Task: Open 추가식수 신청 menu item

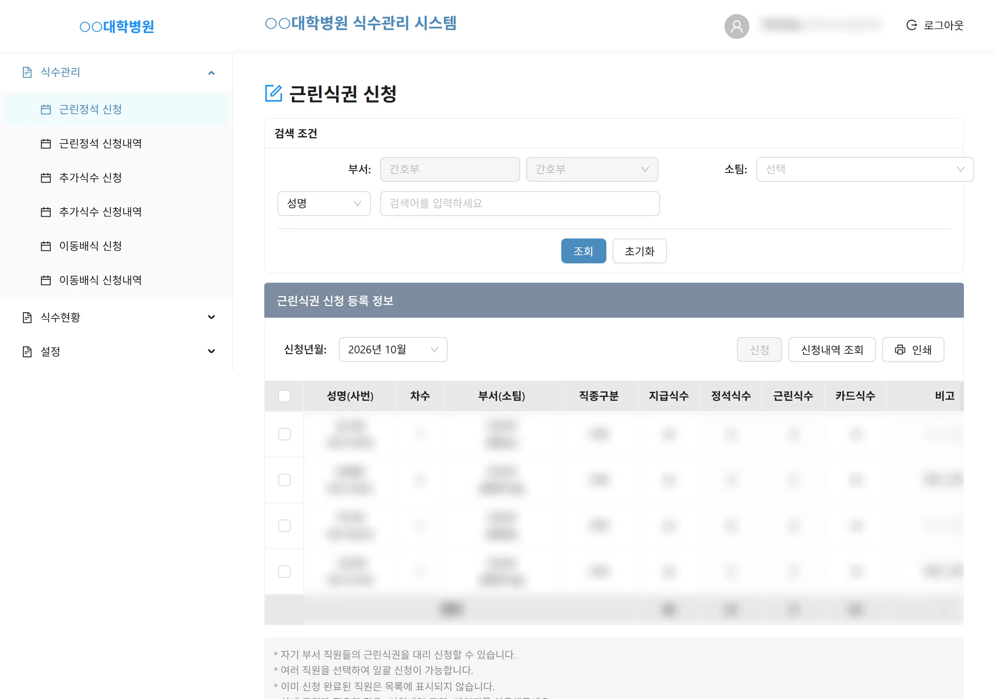Action: click(x=116, y=178)
